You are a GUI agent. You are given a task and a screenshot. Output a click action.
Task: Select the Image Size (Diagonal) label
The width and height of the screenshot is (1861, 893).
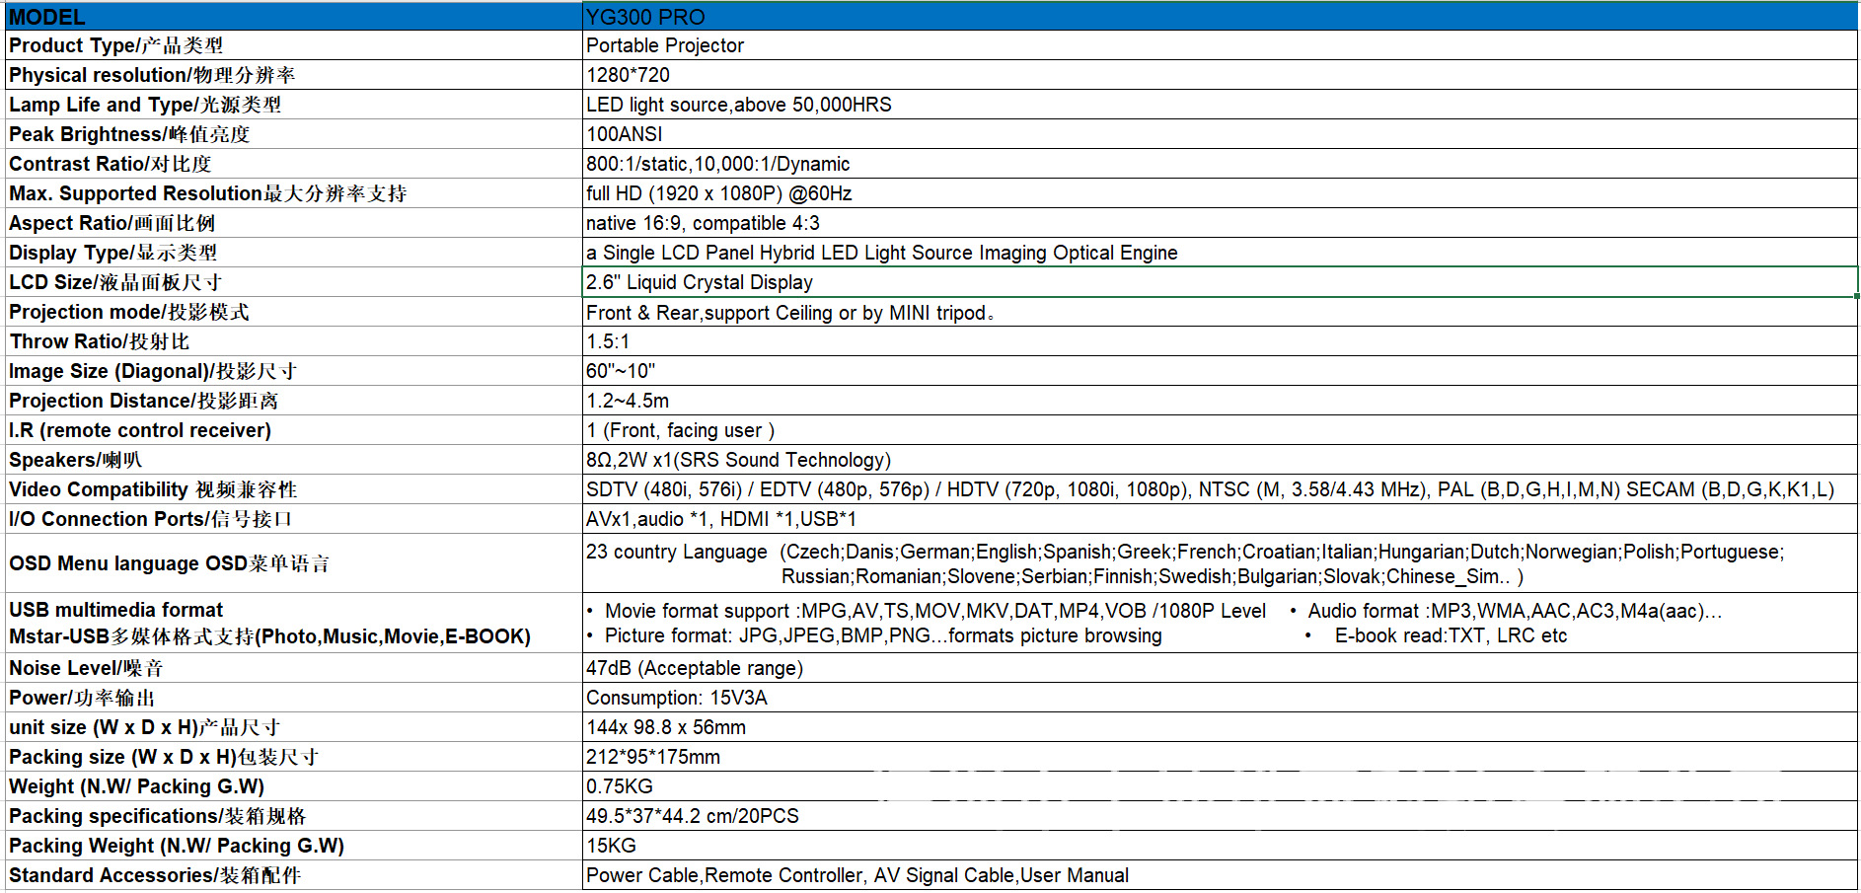coord(293,371)
